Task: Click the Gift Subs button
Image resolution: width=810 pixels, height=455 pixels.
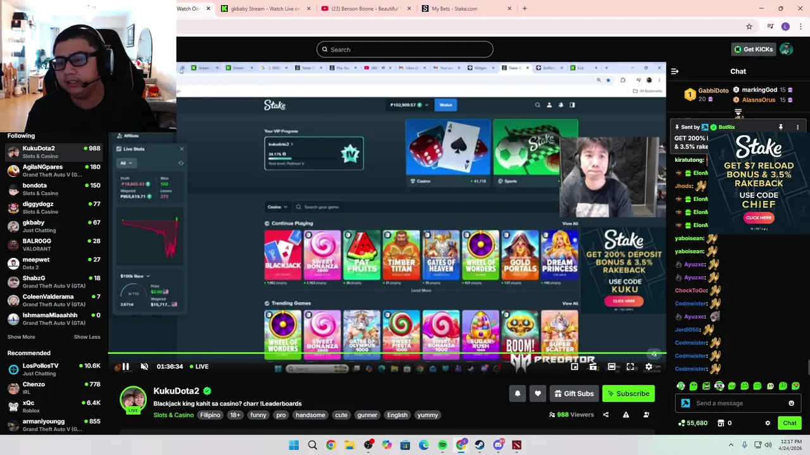Action: [x=574, y=394]
